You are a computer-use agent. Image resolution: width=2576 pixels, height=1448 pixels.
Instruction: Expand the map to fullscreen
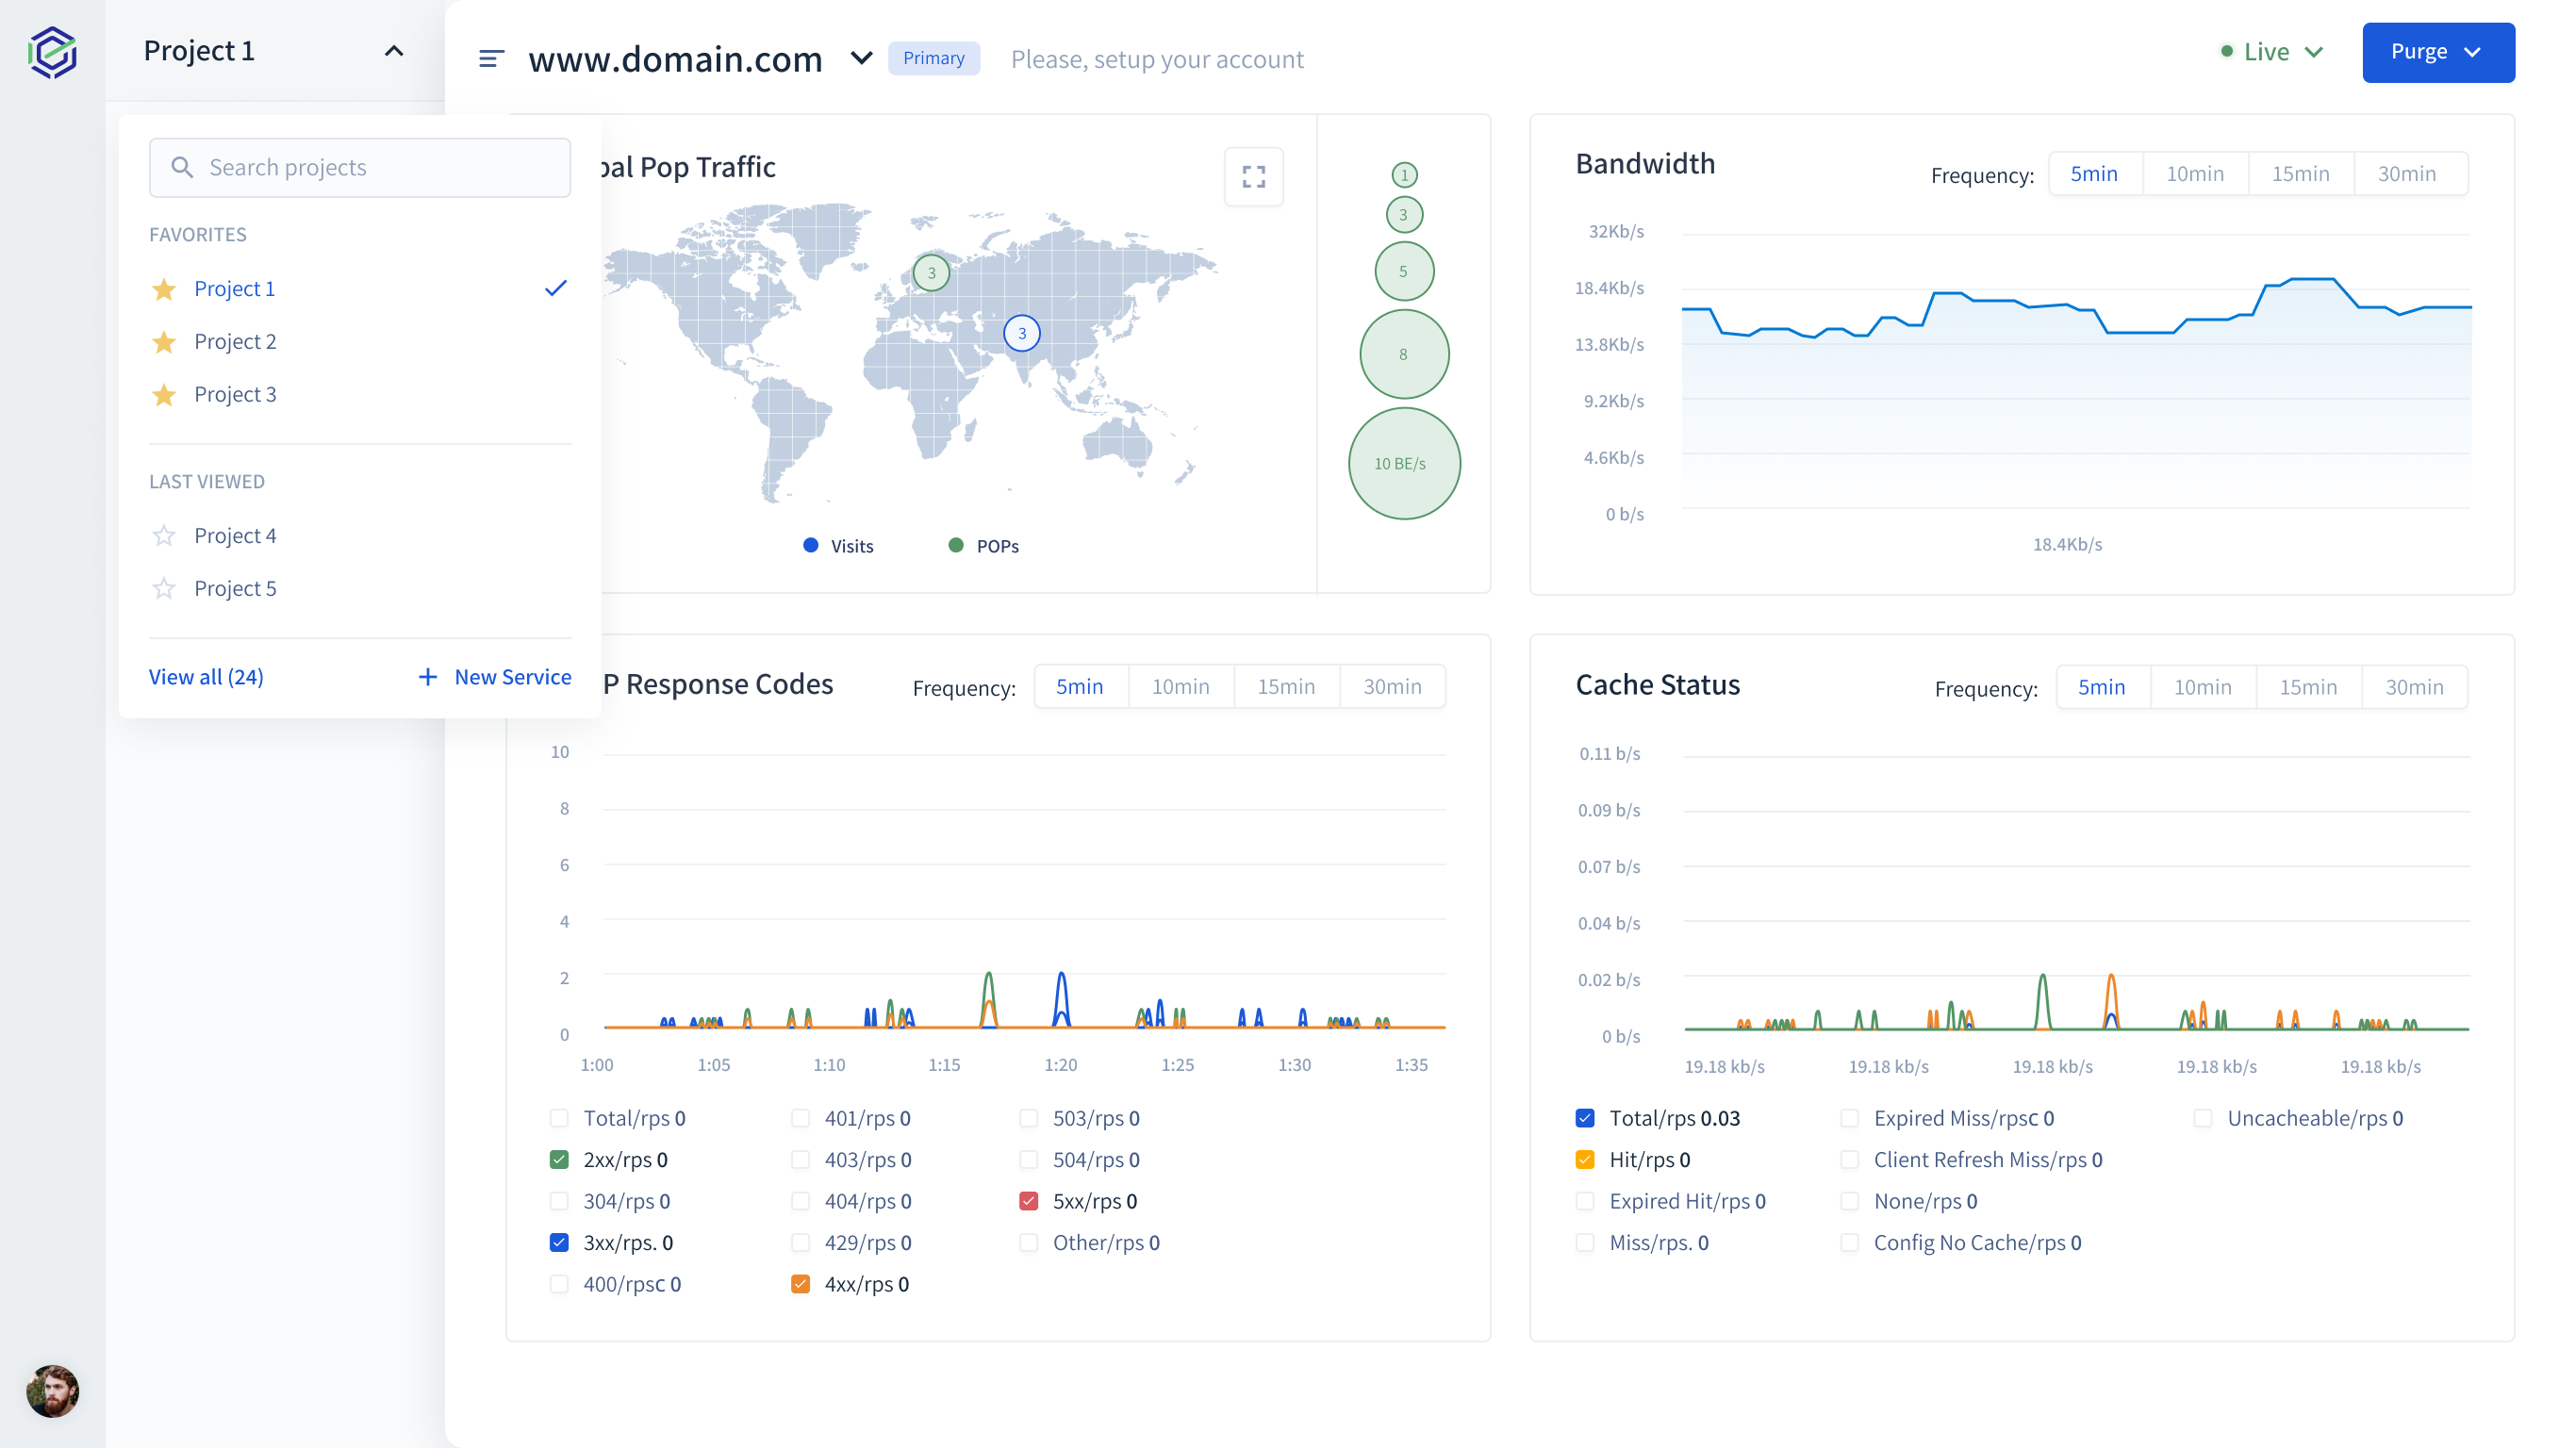(x=1253, y=177)
